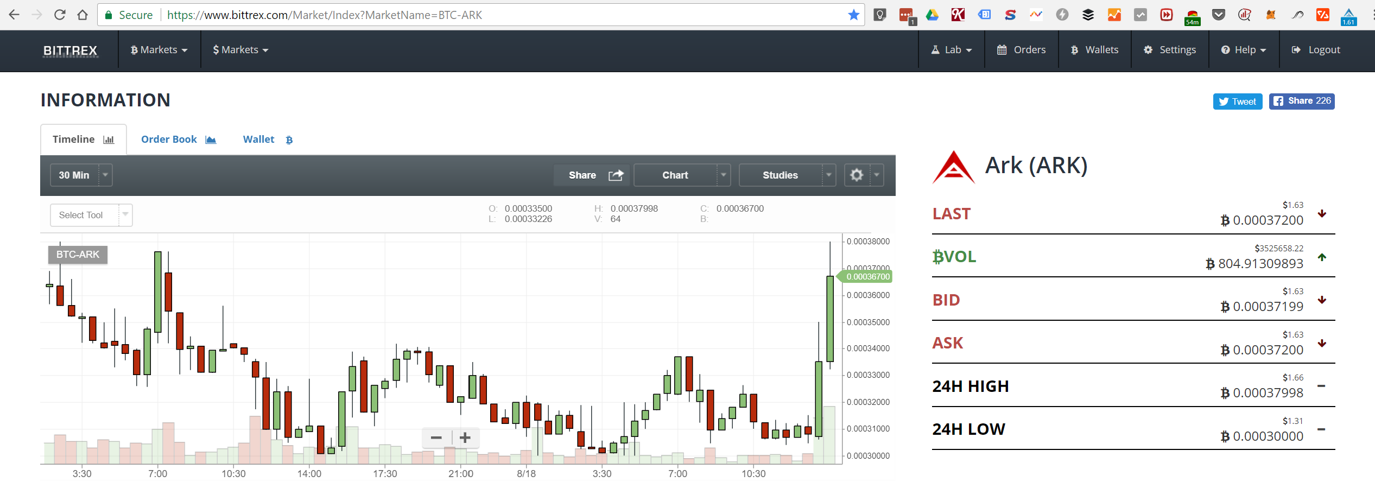The height and width of the screenshot is (501, 1375).
Task: Open the Wallets page
Action: [1094, 50]
